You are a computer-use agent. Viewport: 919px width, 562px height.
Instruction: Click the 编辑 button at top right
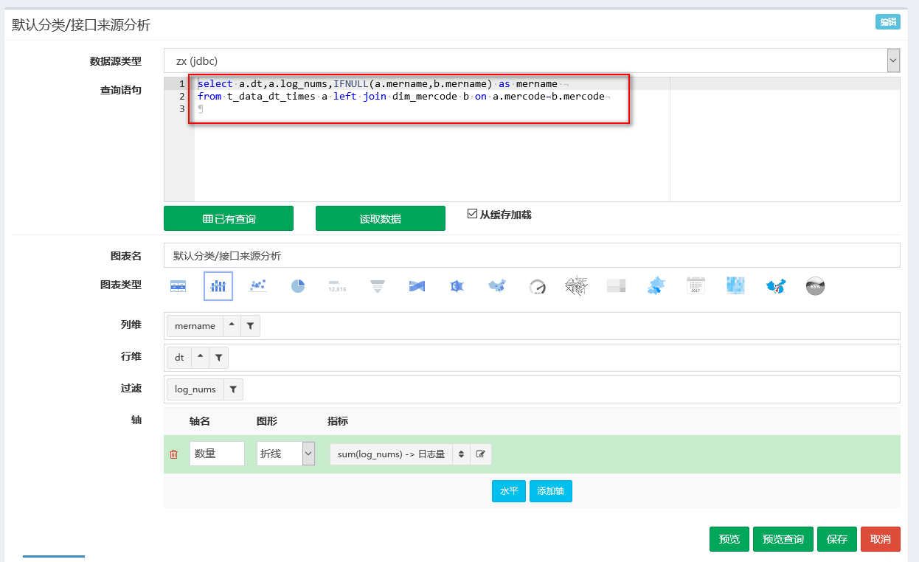pyautogui.click(x=887, y=22)
